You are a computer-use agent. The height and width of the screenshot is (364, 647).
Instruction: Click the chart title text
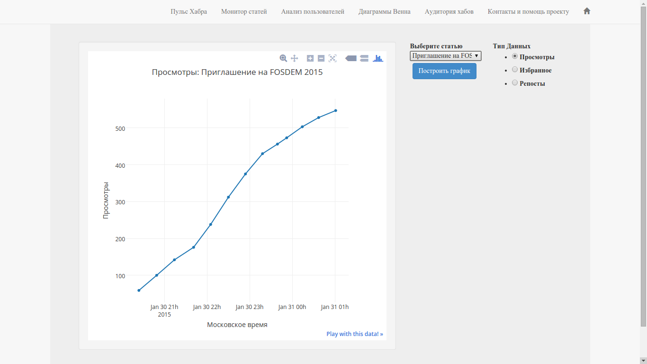click(x=237, y=73)
